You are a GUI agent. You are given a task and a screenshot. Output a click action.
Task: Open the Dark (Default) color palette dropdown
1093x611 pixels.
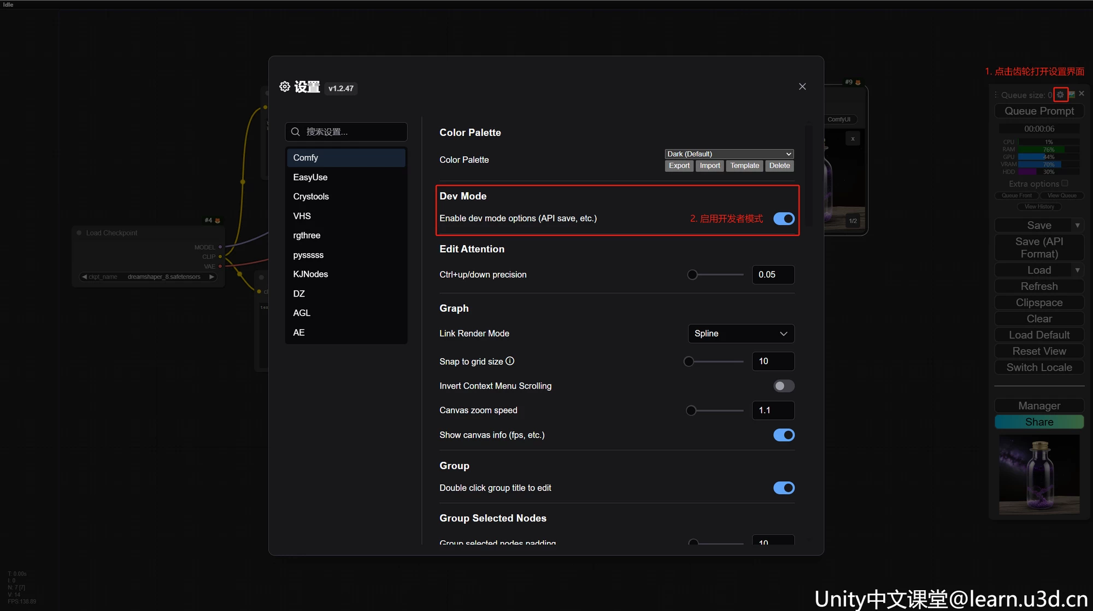[729, 154]
